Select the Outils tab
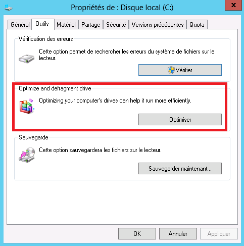This screenshot has width=244, height=246. 43,24
